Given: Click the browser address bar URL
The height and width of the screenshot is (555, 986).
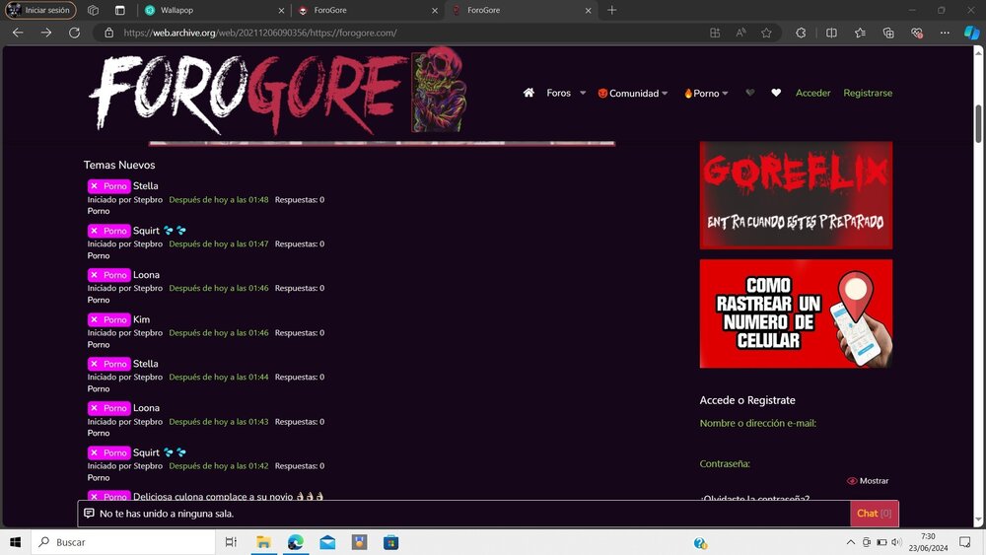Looking at the screenshot, I should pyautogui.click(x=260, y=33).
